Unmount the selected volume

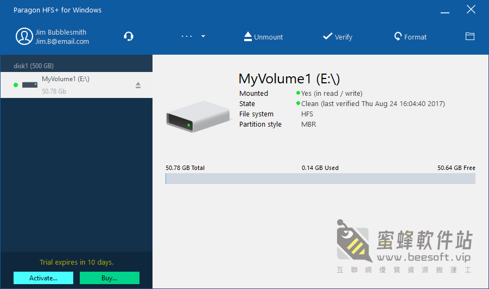pyautogui.click(x=263, y=37)
